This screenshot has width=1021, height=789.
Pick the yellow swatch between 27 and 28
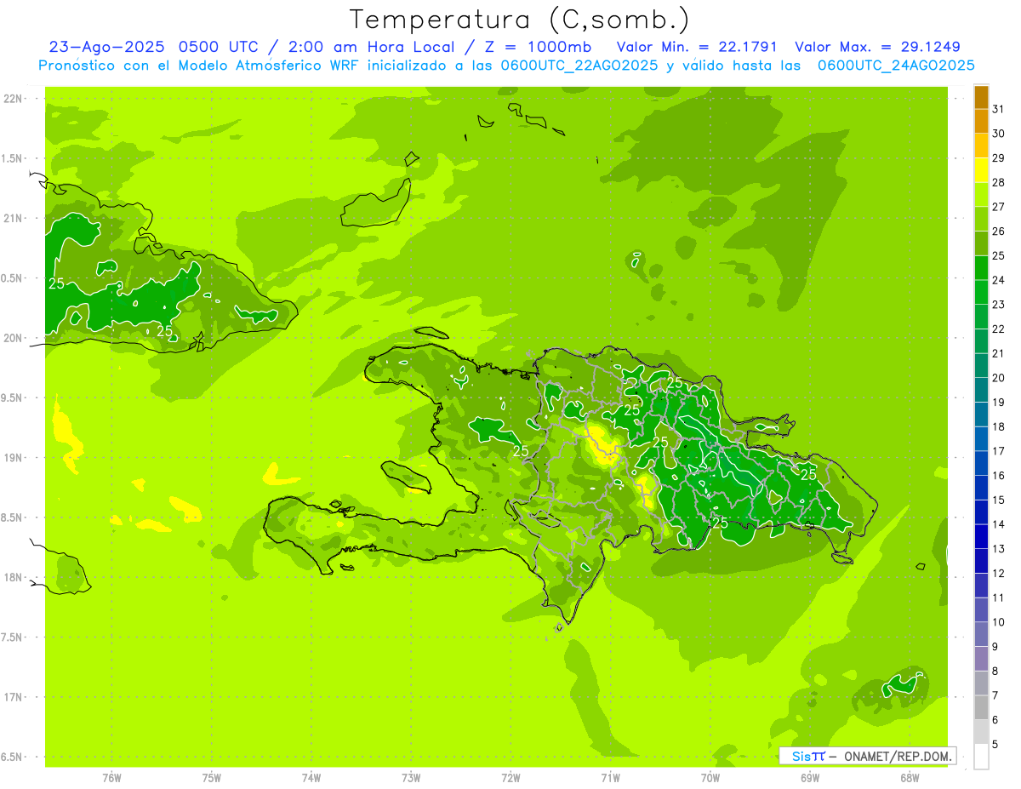point(981,195)
